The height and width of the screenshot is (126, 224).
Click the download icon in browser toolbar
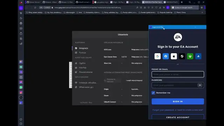[160, 8]
